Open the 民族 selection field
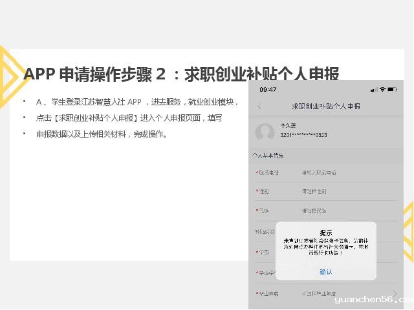 [314, 211]
